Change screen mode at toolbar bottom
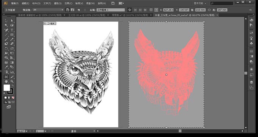 tap(9, 107)
